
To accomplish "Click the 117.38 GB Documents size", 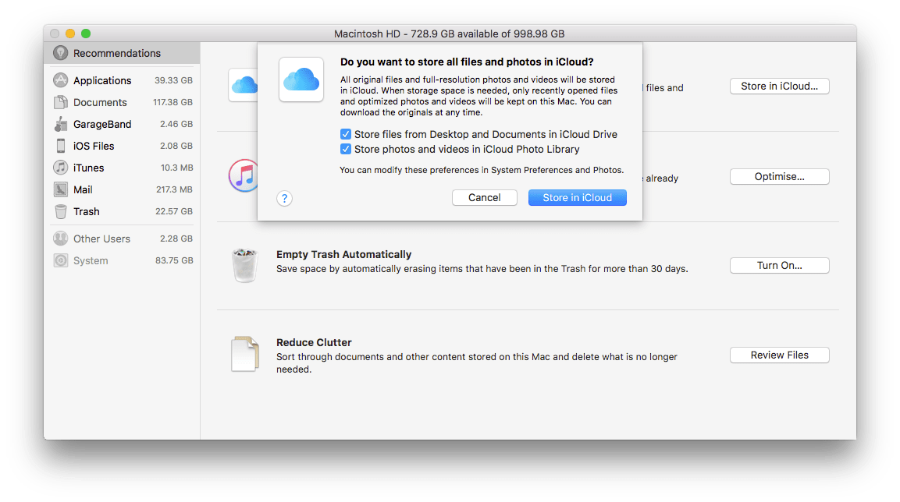I will 173,102.
